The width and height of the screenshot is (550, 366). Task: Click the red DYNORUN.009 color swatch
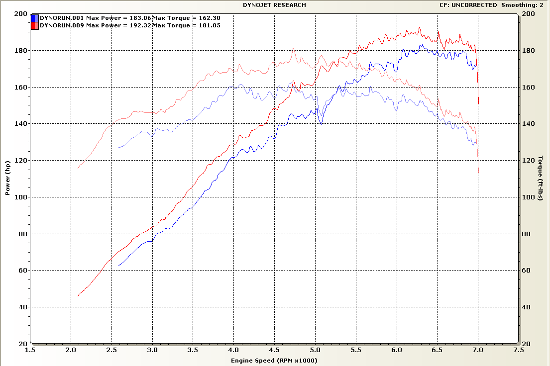tap(35, 25)
